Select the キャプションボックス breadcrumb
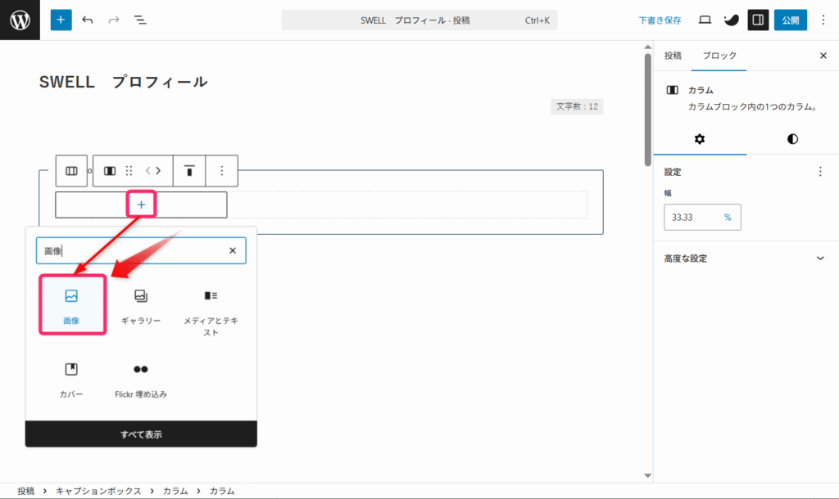Viewport: 839px width, 499px height. tap(98, 491)
